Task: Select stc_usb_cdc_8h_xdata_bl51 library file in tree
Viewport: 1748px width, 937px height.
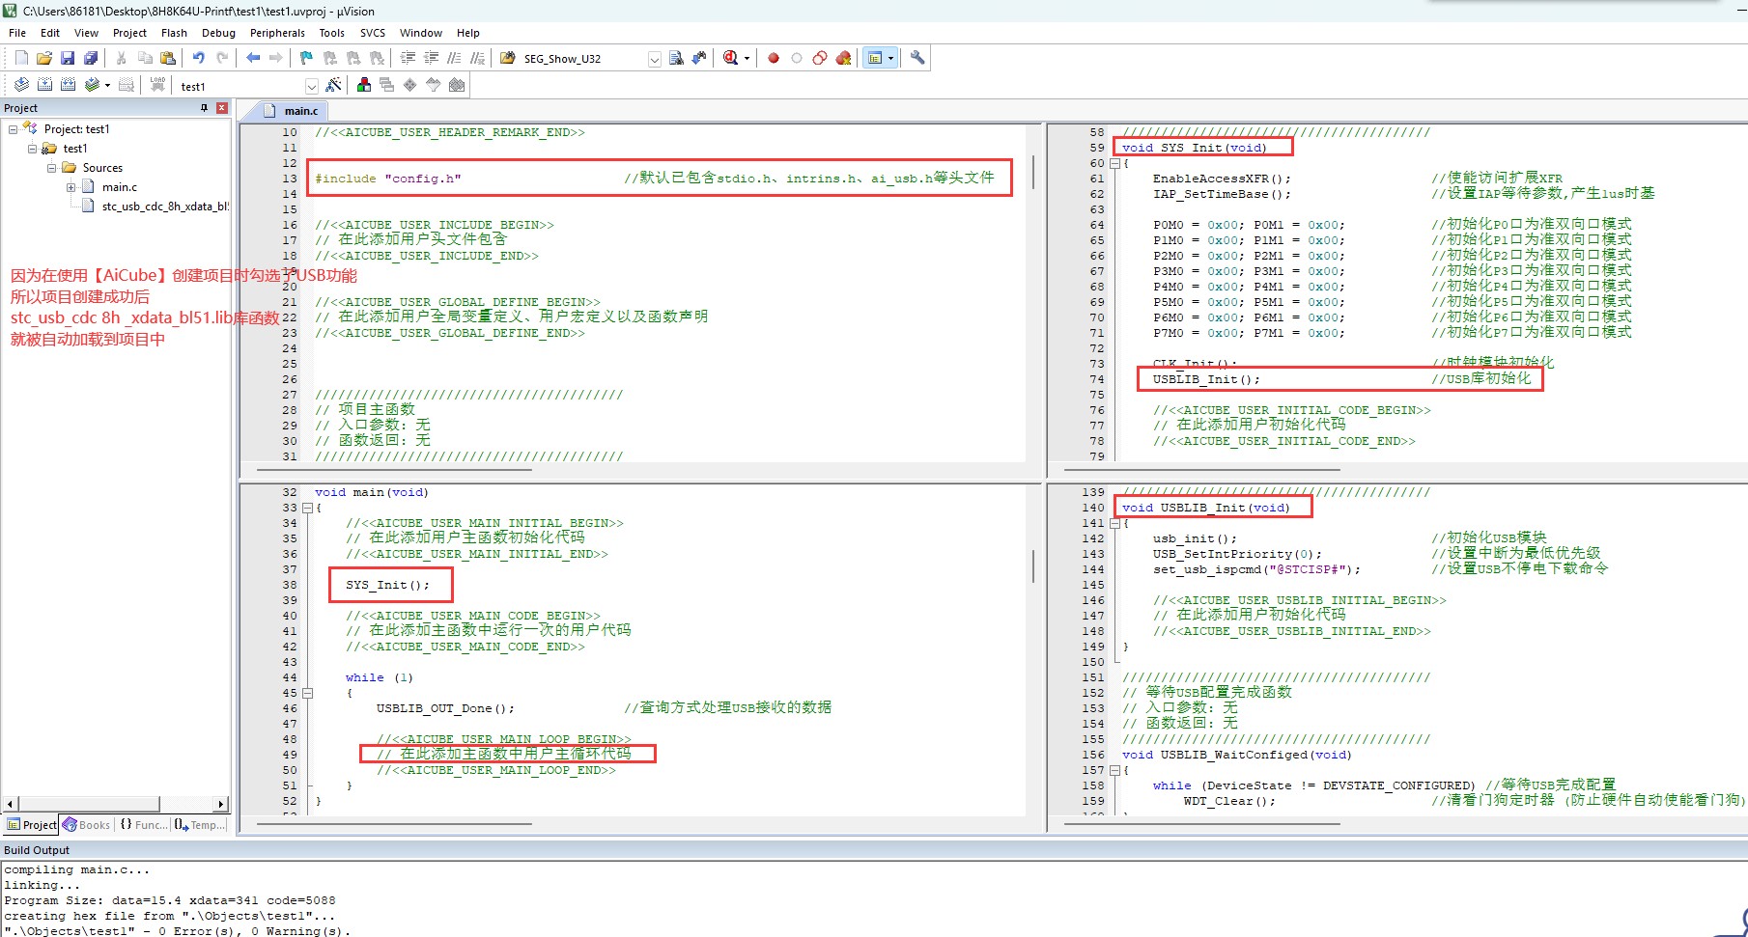Action: pos(165,207)
